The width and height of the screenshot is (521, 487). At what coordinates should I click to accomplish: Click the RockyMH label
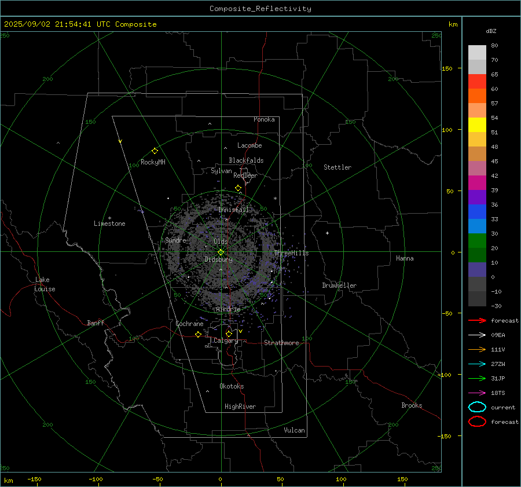pyautogui.click(x=153, y=162)
